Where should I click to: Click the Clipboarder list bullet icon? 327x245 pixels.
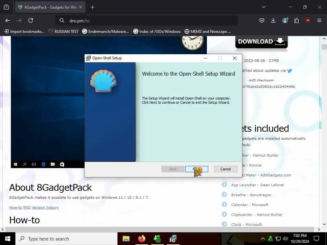click(x=224, y=214)
